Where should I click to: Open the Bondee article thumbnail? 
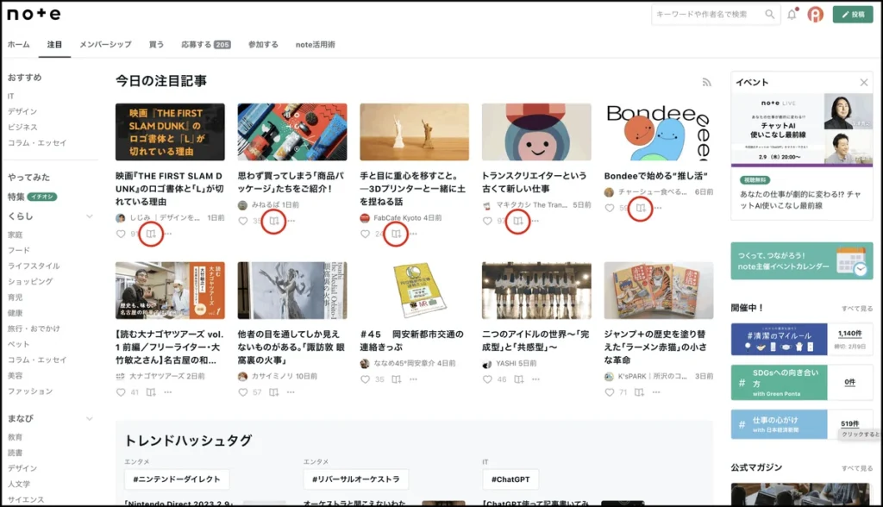tap(658, 132)
